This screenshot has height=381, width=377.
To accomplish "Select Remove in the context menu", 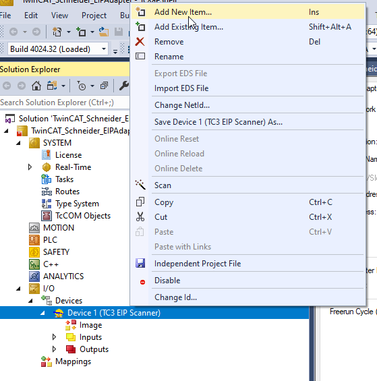I will 248,42.
